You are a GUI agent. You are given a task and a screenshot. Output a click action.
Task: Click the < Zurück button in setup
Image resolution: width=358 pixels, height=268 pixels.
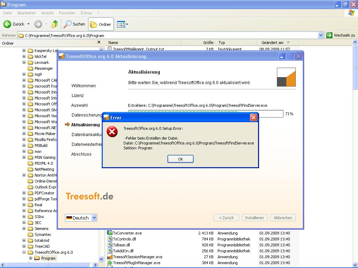point(226,218)
